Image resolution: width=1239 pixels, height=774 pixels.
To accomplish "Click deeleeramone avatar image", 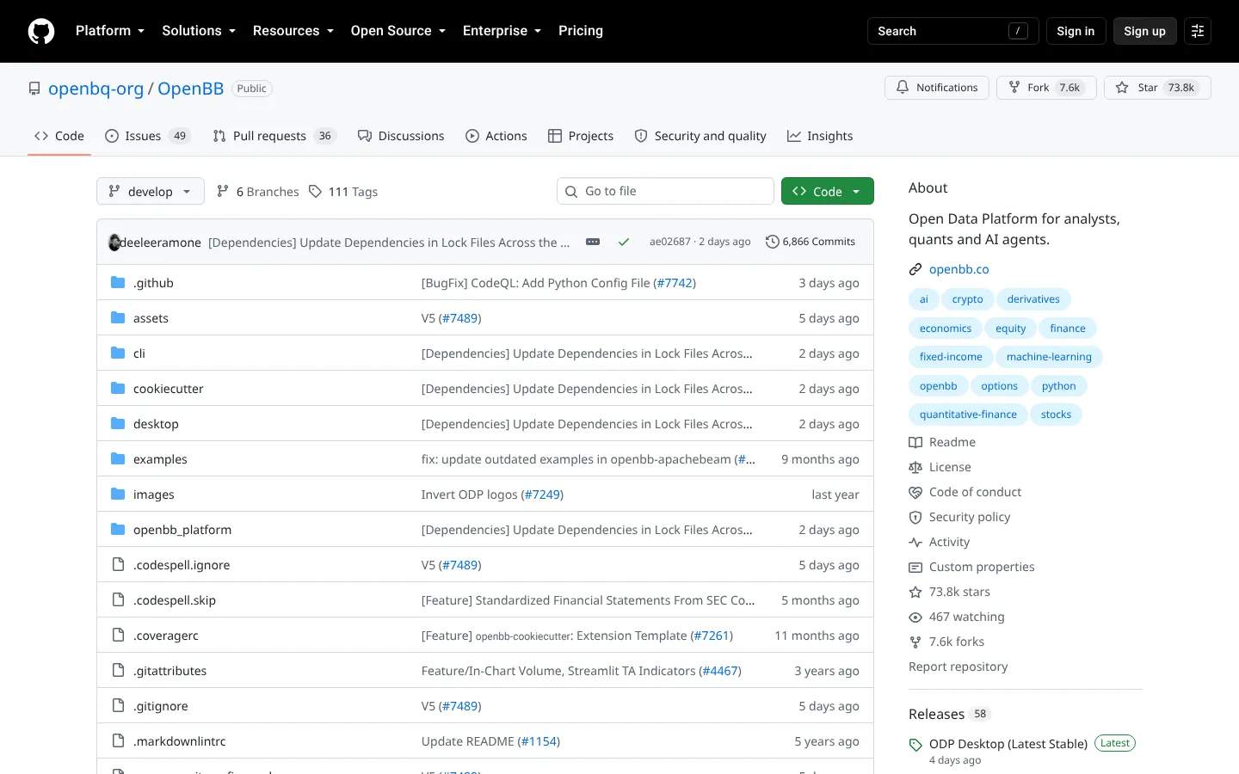I will click(x=114, y=243).
